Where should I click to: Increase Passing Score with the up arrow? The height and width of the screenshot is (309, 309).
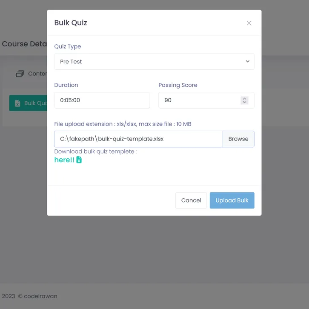click(x=244, y=98)
